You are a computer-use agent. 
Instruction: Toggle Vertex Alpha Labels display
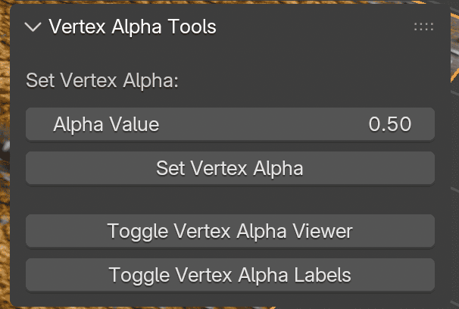coord(230,274)
